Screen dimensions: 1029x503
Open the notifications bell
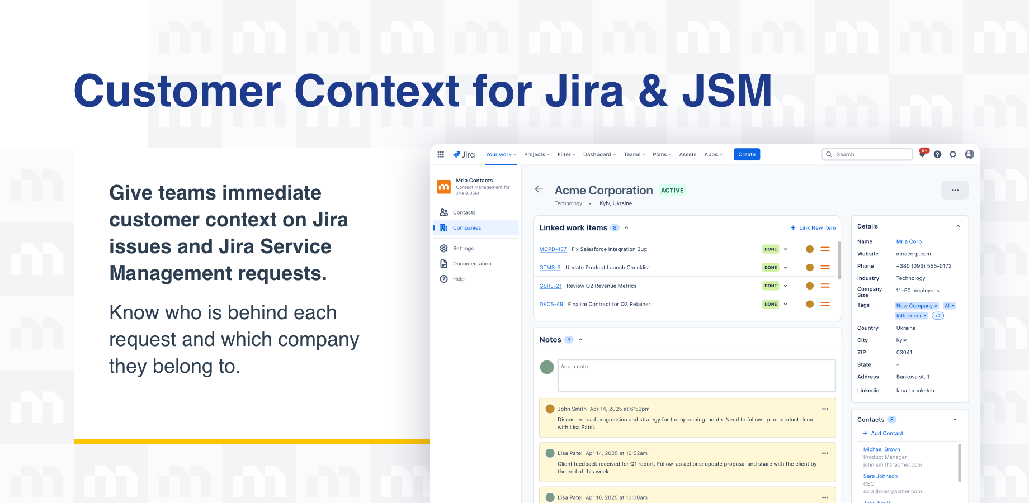click(922, 154)
